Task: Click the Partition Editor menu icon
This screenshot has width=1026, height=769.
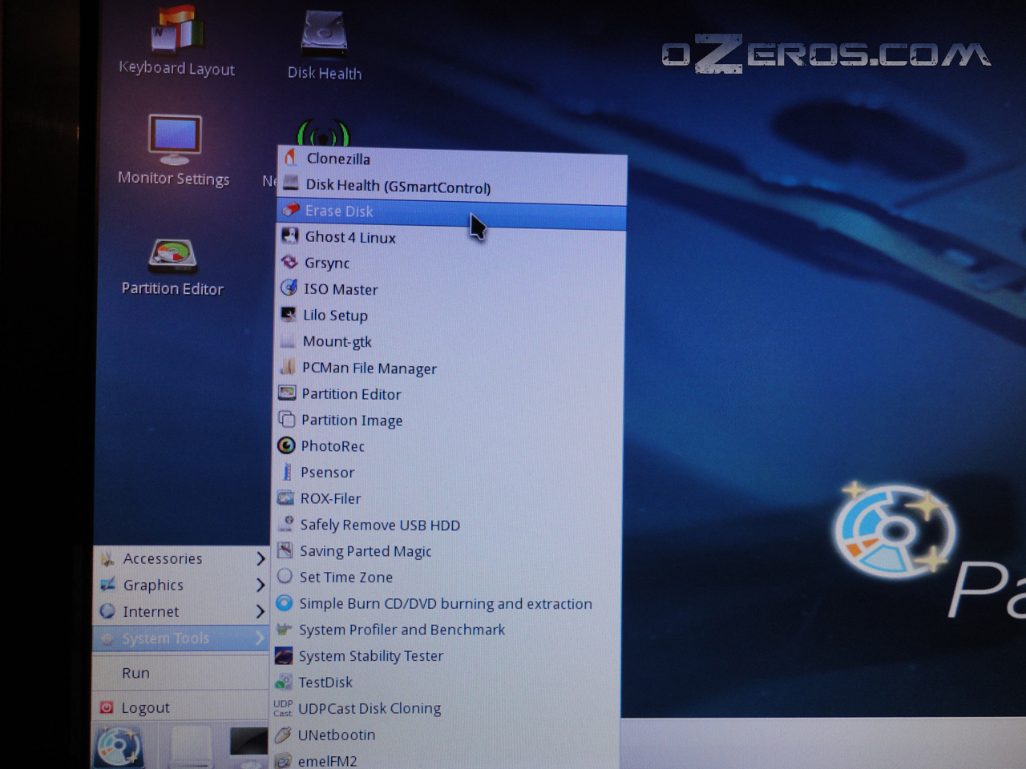Action: (287, 393)
